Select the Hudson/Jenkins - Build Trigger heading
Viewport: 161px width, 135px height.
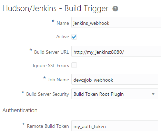click(x=56, y=9)
